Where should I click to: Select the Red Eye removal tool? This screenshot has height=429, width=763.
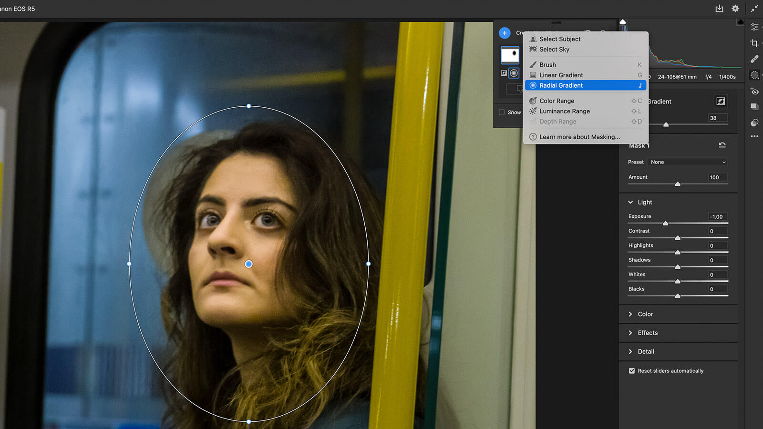(754, 91)
